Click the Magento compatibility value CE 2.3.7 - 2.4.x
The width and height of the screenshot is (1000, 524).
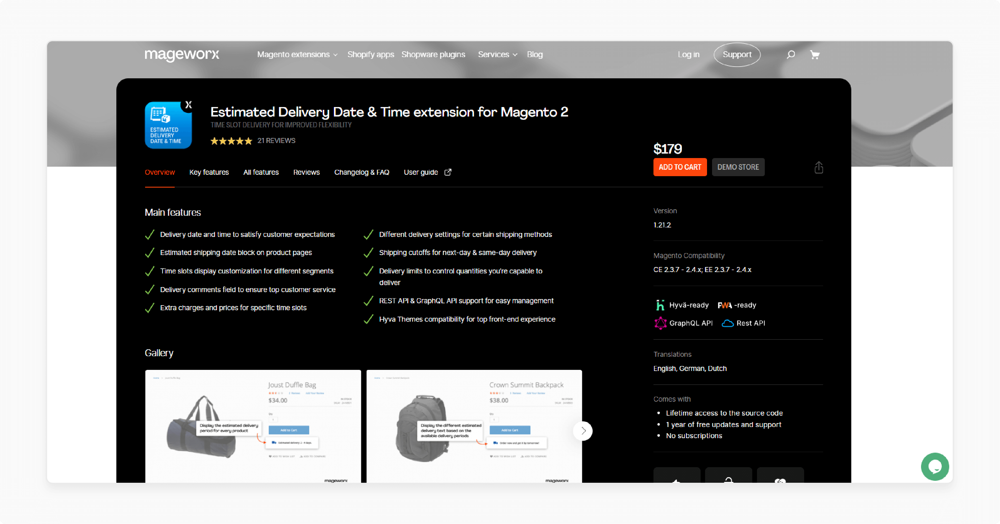tap(702, 270)
